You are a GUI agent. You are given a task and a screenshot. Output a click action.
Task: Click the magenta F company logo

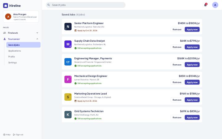(x=68, y=79)
